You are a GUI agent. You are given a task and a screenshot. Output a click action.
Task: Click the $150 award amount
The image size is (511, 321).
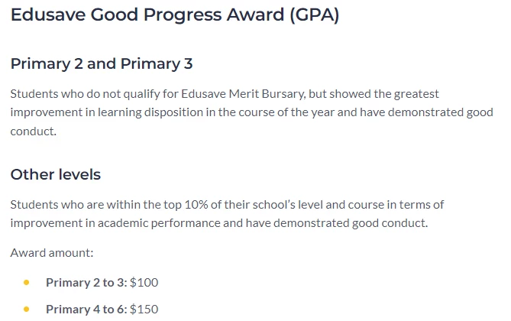(144, 310)
